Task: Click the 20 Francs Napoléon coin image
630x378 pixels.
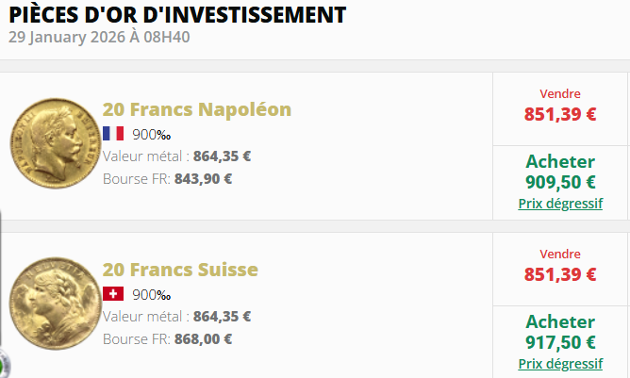Action: click(51, 146)
